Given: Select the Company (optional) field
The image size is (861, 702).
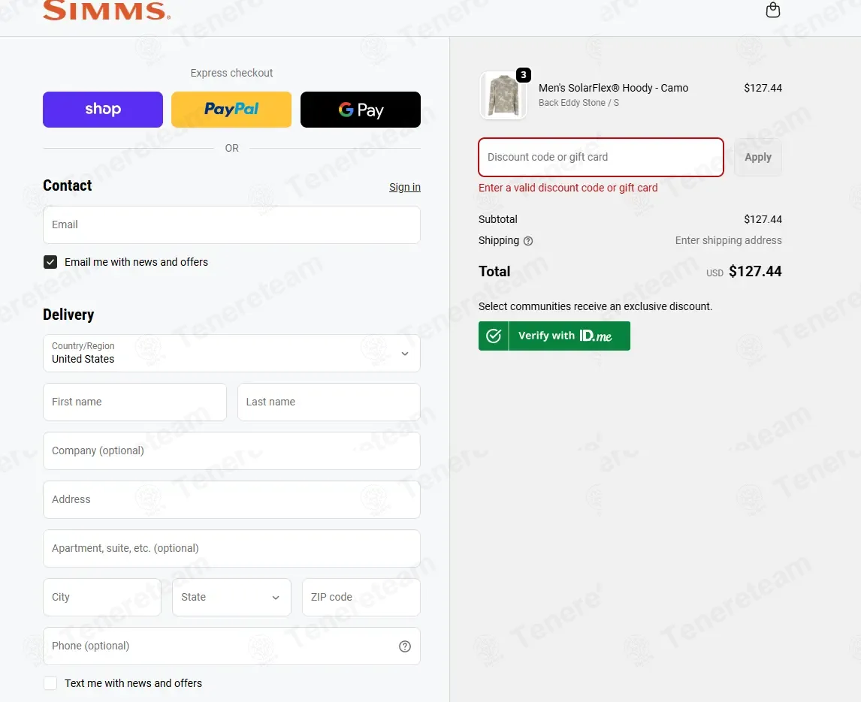Looking at the screenshot, I should click(231, 450).
